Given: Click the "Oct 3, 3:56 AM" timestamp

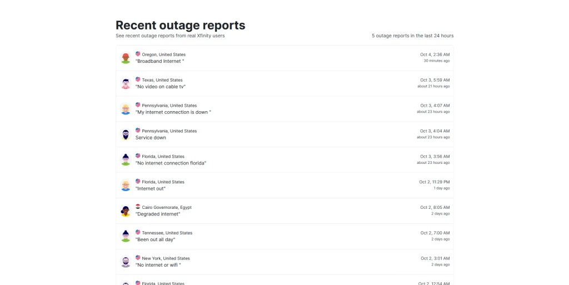Looking at the screenshot, I should tap(435, 156).
